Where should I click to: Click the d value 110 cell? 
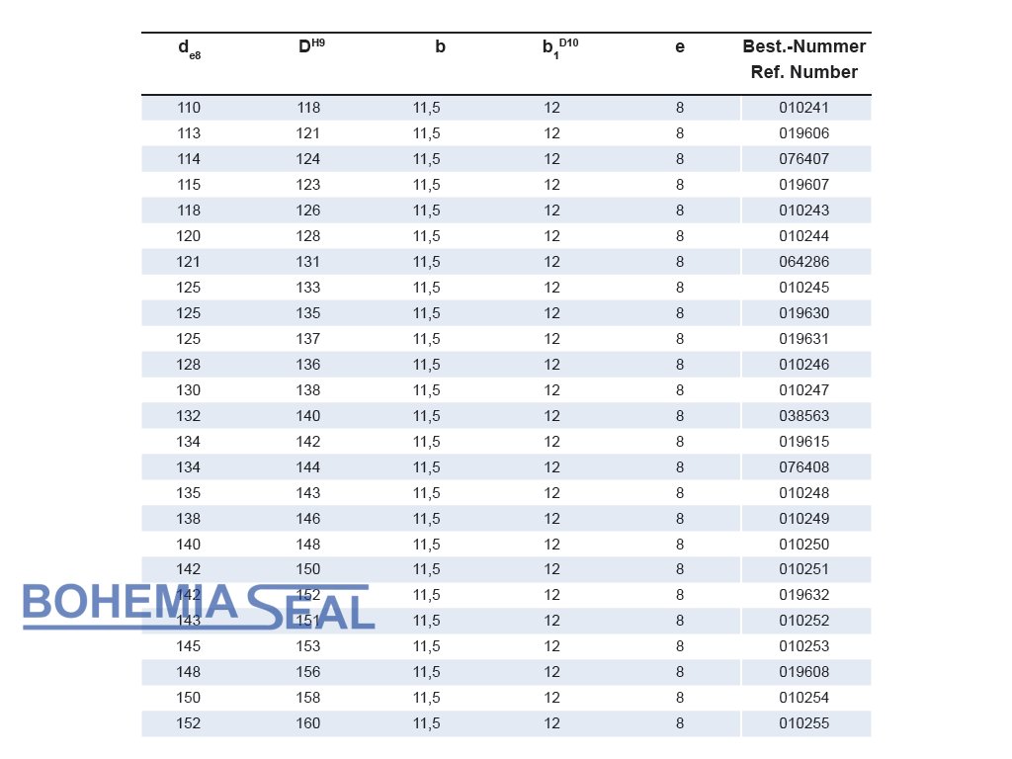coord(189,108)
